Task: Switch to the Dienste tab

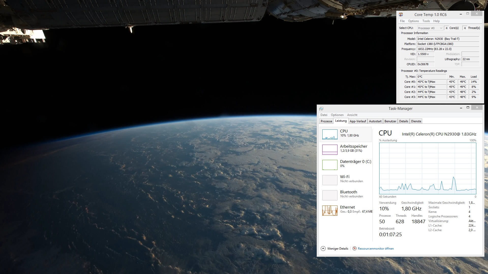Action: [416, 121]
